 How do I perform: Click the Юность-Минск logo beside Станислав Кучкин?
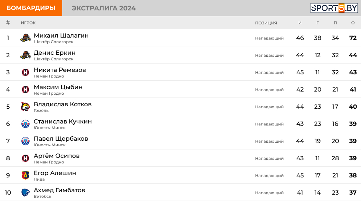coord(25,124)
